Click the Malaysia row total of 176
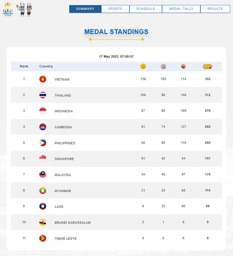This screenshot has height=256, width=233. tap(208, 175)
